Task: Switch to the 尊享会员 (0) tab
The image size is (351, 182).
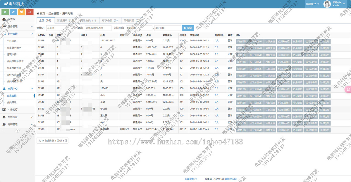Action: (x=110, y=21)
